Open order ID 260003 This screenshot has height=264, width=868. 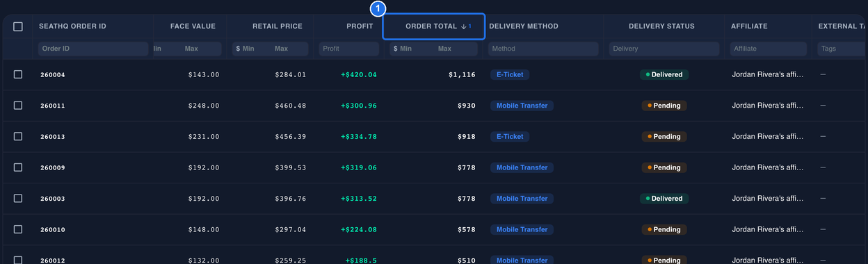pos(53,199)
